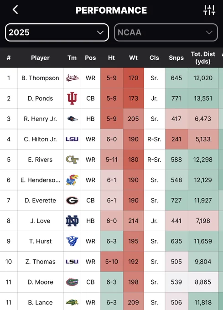Select the Georgia State panther logo
223x310 pixels.
72,241
